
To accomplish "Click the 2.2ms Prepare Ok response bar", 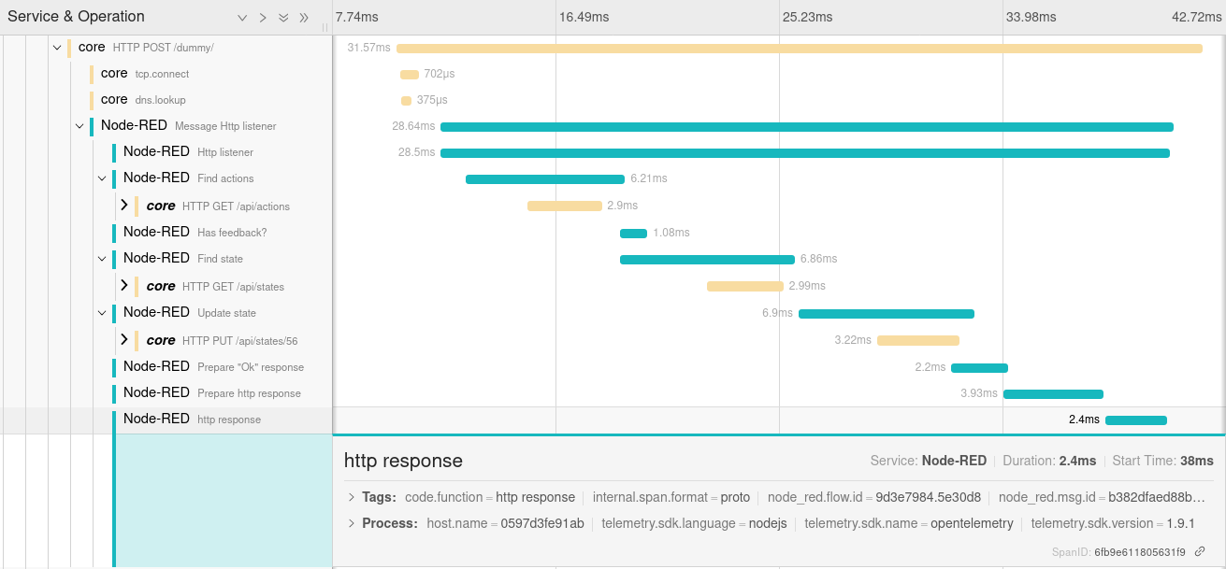I will pyautogui.click(x=979, y=368).
